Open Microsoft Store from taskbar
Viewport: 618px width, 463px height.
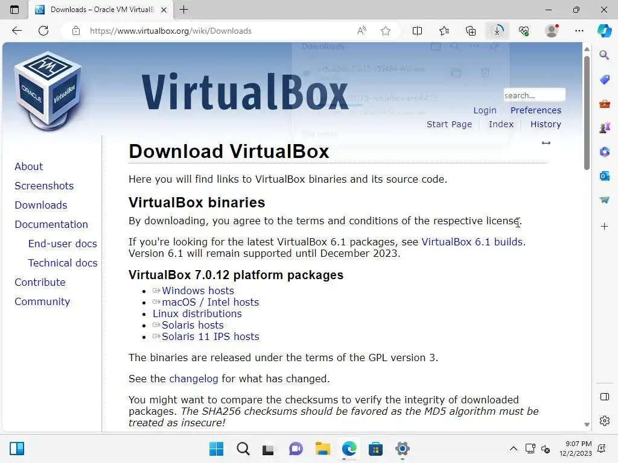[x=375, y=449]
